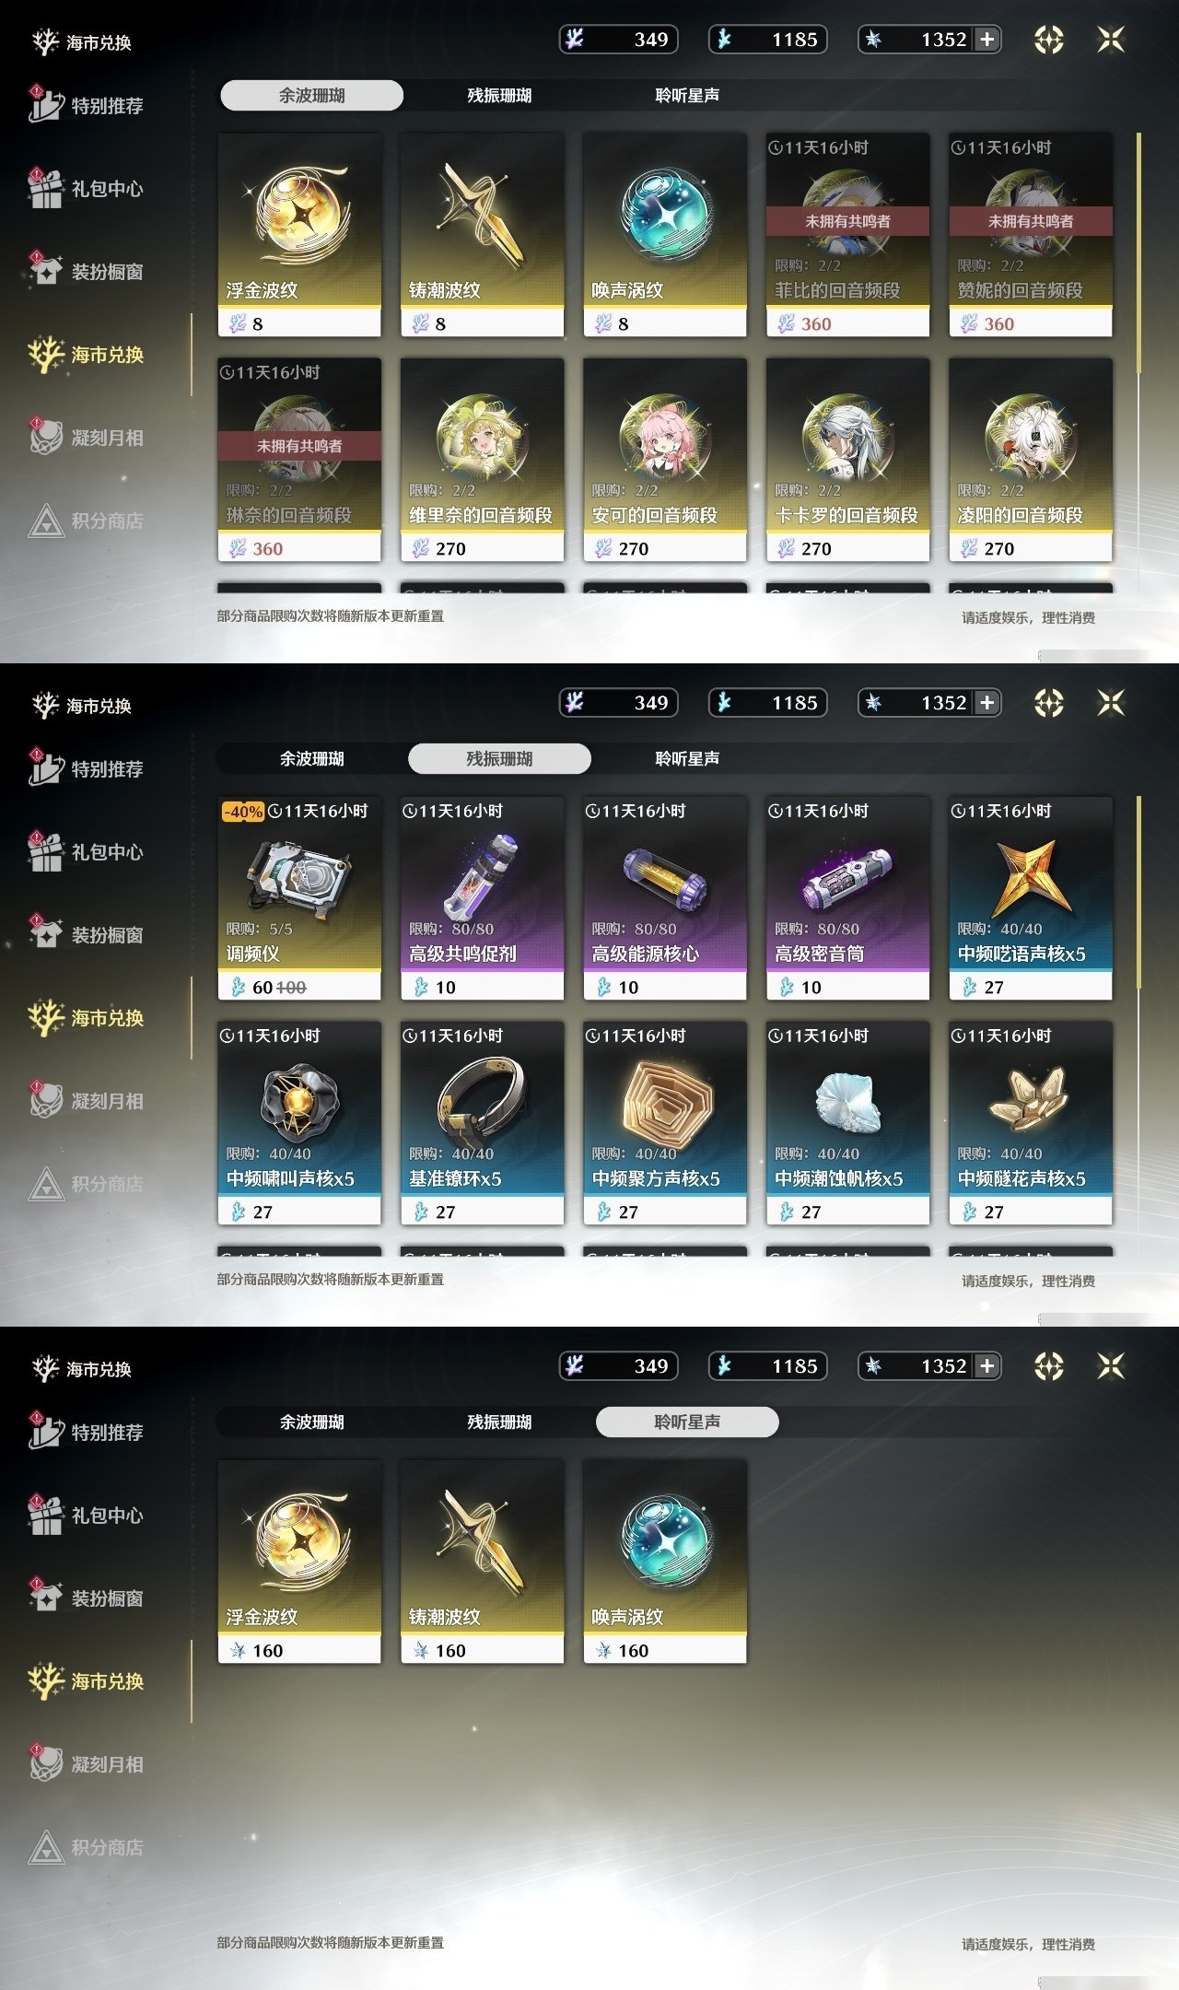Select locked 菲比的回音频段 card priced 360
Image resolution: width=1179 pixels, height=1990 pixels.
847,235
